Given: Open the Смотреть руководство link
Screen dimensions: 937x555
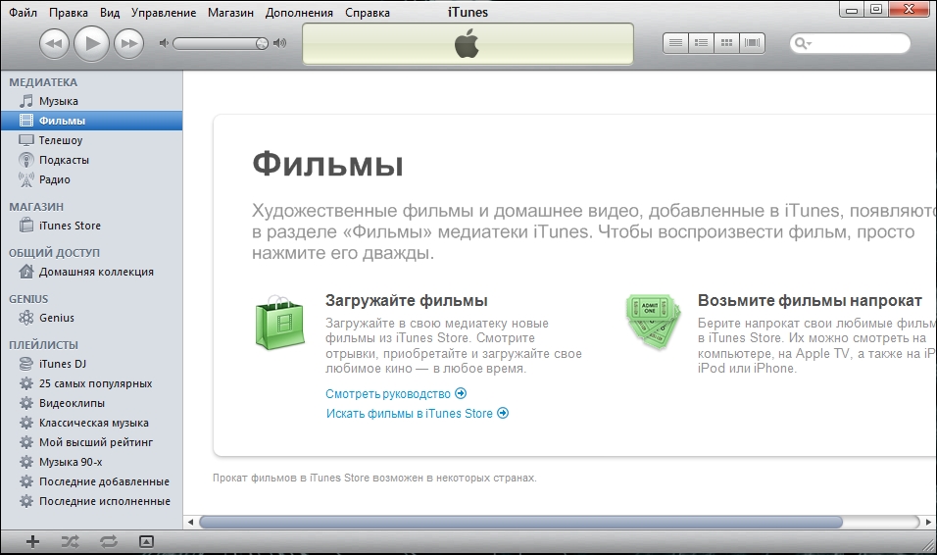Looking at the screenshot, I should (388, 394).
